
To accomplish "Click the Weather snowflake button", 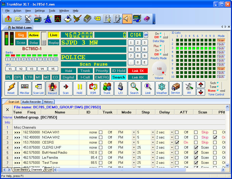I will (162, 89).
